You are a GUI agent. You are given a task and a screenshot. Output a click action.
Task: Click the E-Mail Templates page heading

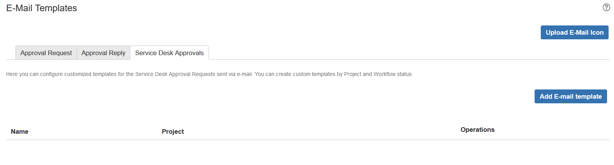(x=42, y=8)
